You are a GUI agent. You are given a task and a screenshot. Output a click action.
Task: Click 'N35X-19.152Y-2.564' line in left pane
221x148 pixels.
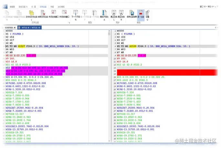18,139
